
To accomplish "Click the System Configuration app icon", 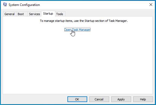I will (x=5, y=5).
